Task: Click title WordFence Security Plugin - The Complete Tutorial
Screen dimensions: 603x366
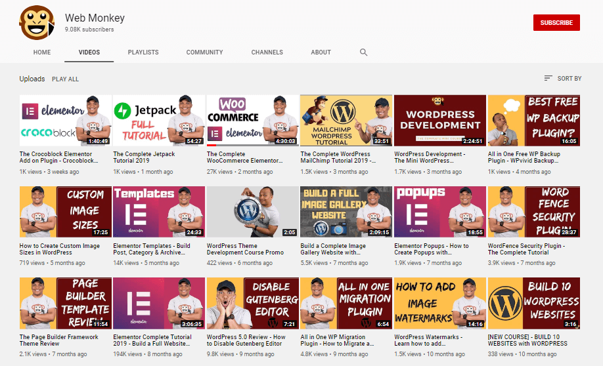Action: point(526,249)
